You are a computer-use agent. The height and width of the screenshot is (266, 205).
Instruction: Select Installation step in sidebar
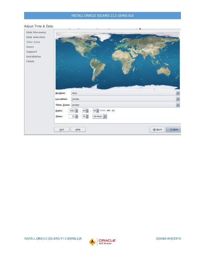(33, 56)
